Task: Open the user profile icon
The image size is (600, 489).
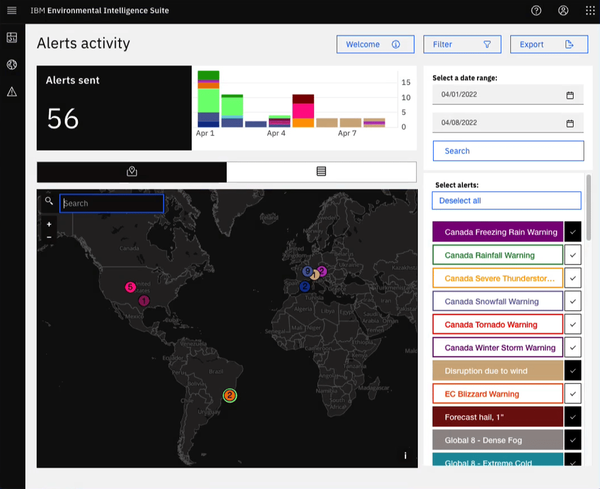Action: tap(563, 11)
